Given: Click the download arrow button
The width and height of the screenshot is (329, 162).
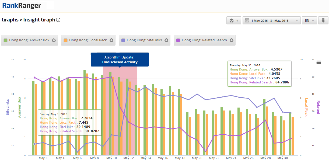Looking at the screenshot, I should 323,21.
